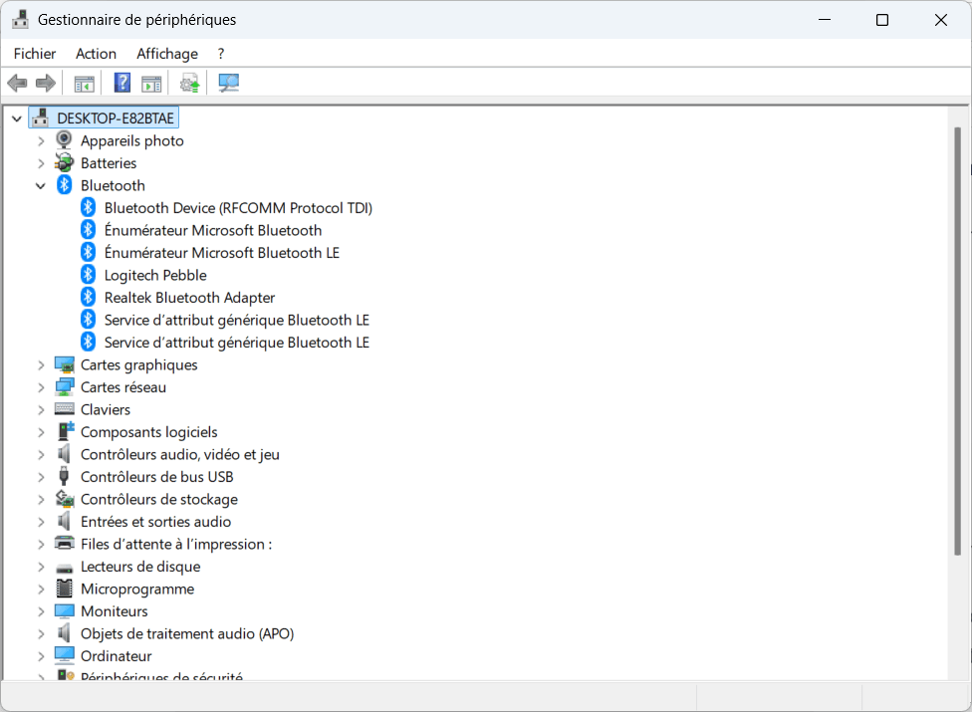972x712 pixels.
Task: Click the Device Manager title bar icon
Action: click(x=20, y=19)
